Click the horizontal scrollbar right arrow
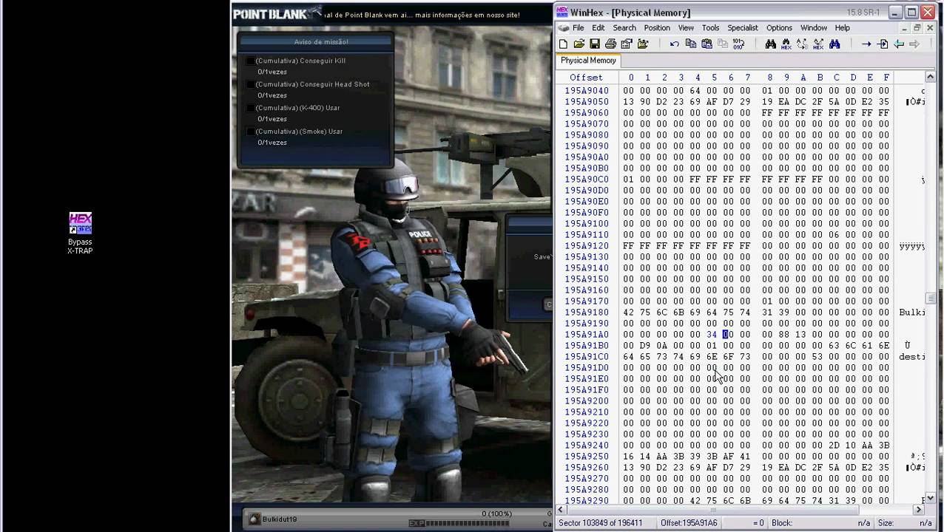This screenshot has height=532, width=944. click(919, 509)
